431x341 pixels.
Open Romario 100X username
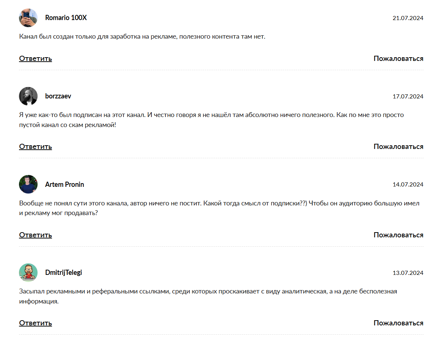pyautogui.click(x=66, y=18)
